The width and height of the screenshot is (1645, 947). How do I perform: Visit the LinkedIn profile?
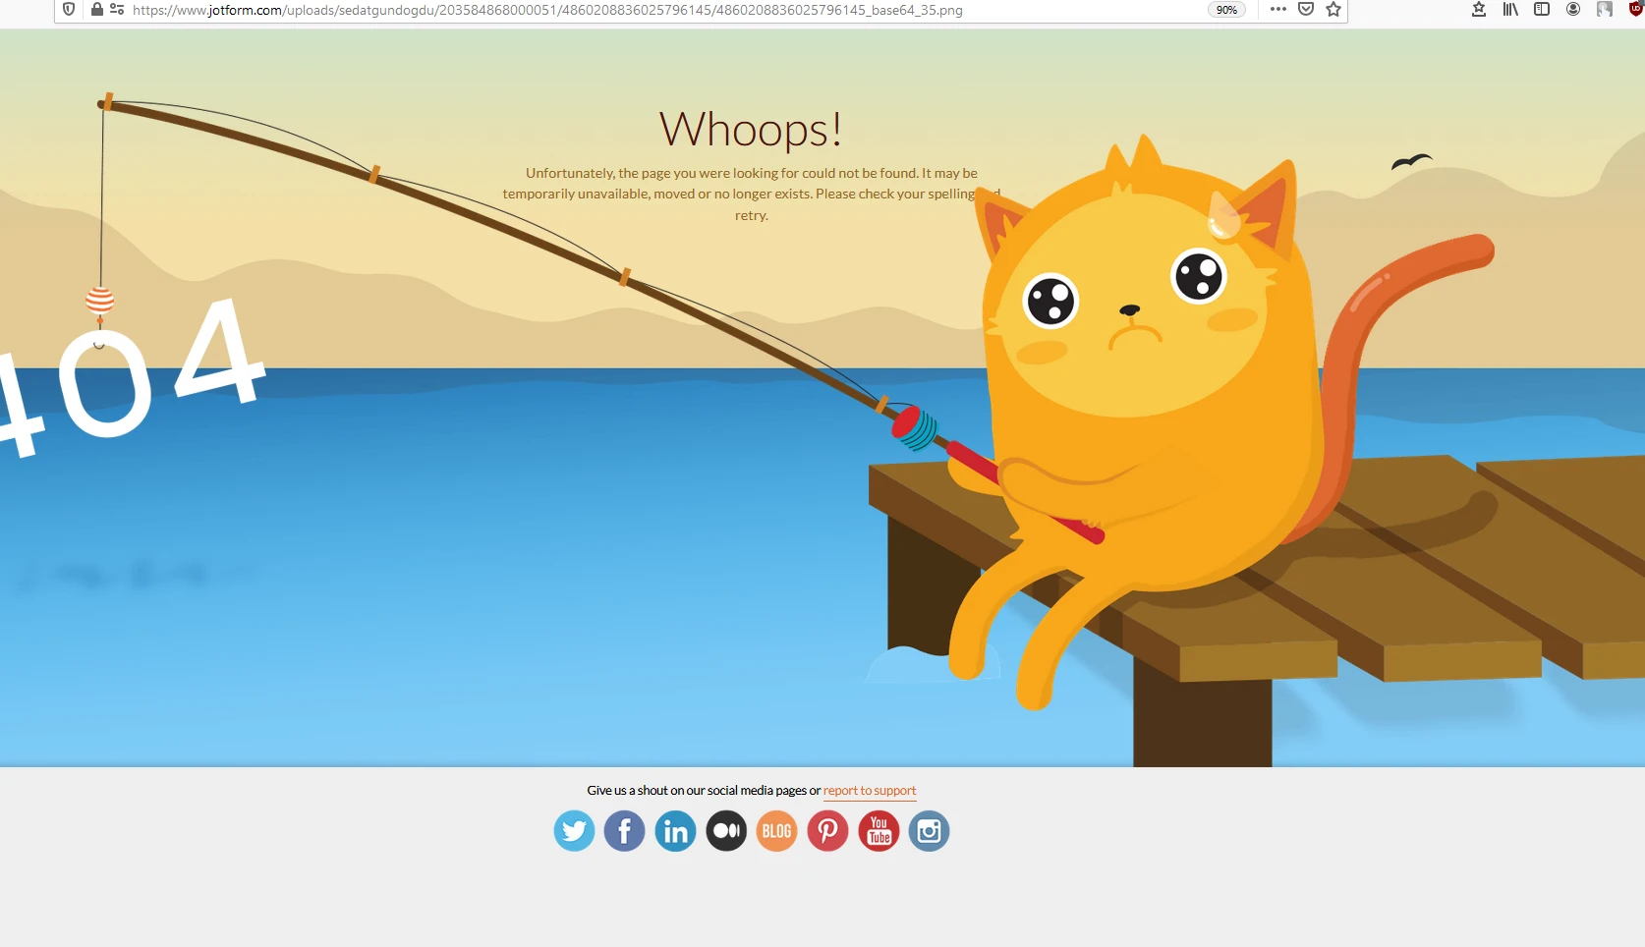click(x=675, y=831)
